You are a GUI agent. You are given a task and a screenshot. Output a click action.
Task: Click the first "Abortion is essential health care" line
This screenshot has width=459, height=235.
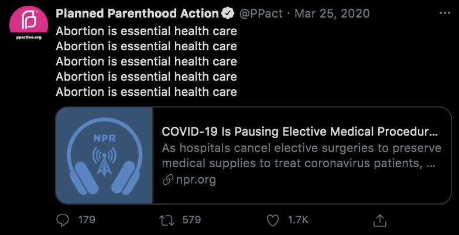[146, 31]
